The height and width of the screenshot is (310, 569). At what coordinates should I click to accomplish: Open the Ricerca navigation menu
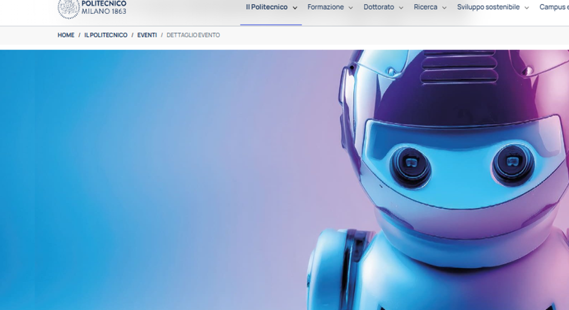426,7
